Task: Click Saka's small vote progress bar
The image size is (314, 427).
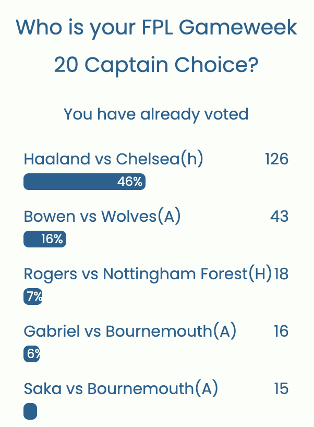Action: pyautogui.click(x=30, y=411)
